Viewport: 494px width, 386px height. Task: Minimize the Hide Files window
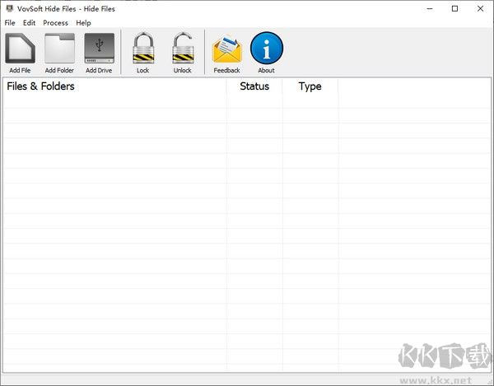click(x=430, y=9)
